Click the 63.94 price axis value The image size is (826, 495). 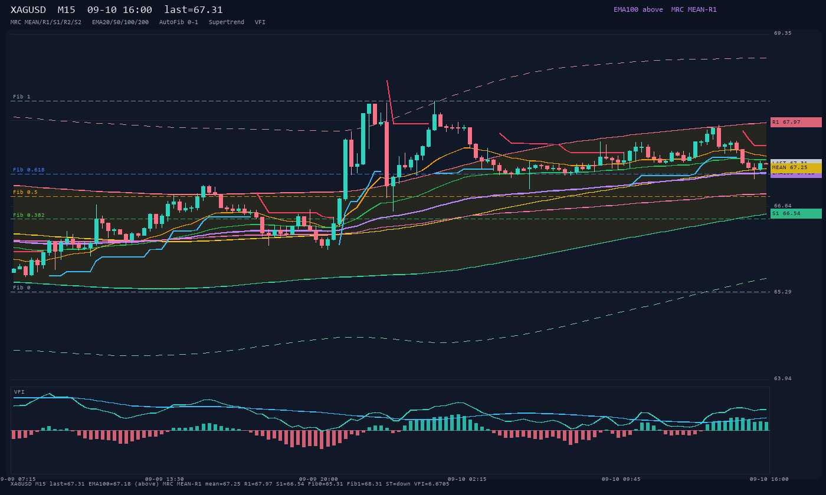tap(783, 378)
